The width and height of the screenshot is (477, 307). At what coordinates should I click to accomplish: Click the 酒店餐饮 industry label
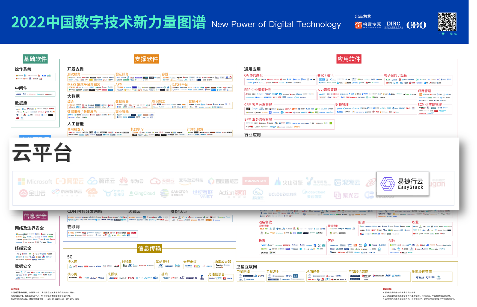point(265,222)
